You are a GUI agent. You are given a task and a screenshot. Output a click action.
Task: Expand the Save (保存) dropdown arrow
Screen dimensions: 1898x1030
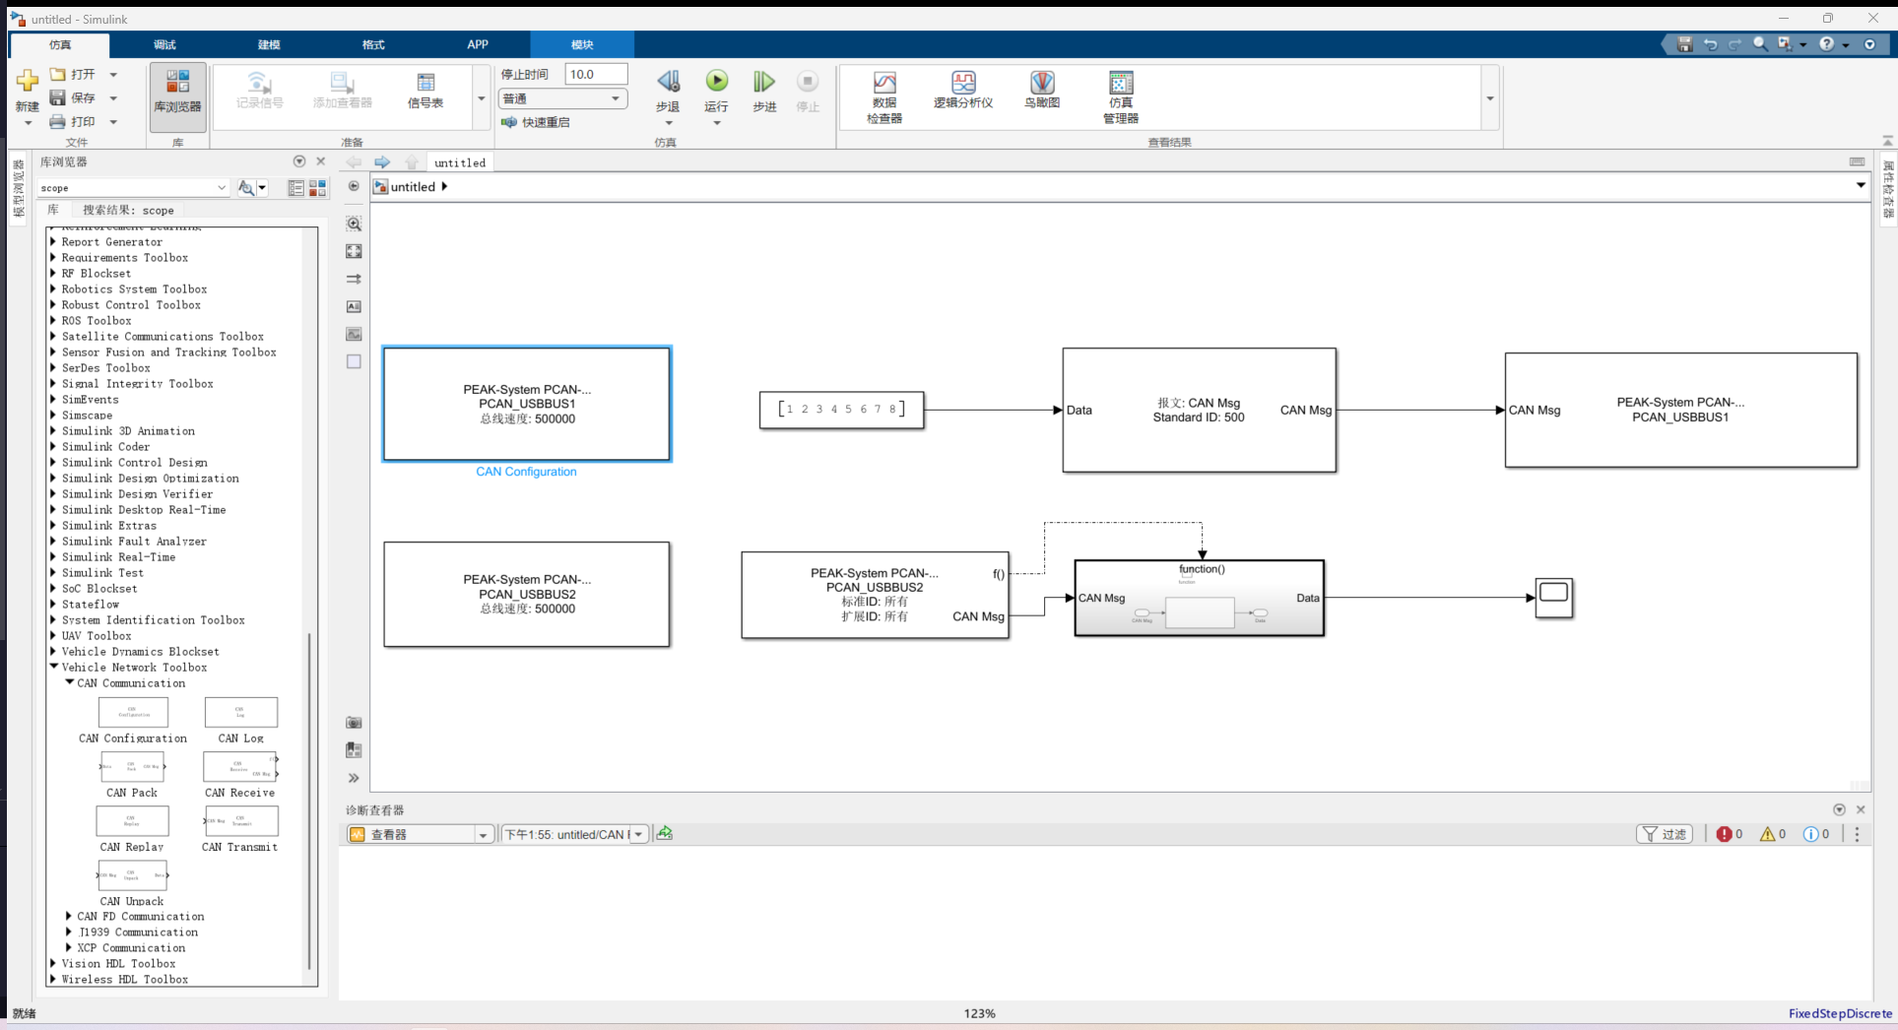point(113,97)
